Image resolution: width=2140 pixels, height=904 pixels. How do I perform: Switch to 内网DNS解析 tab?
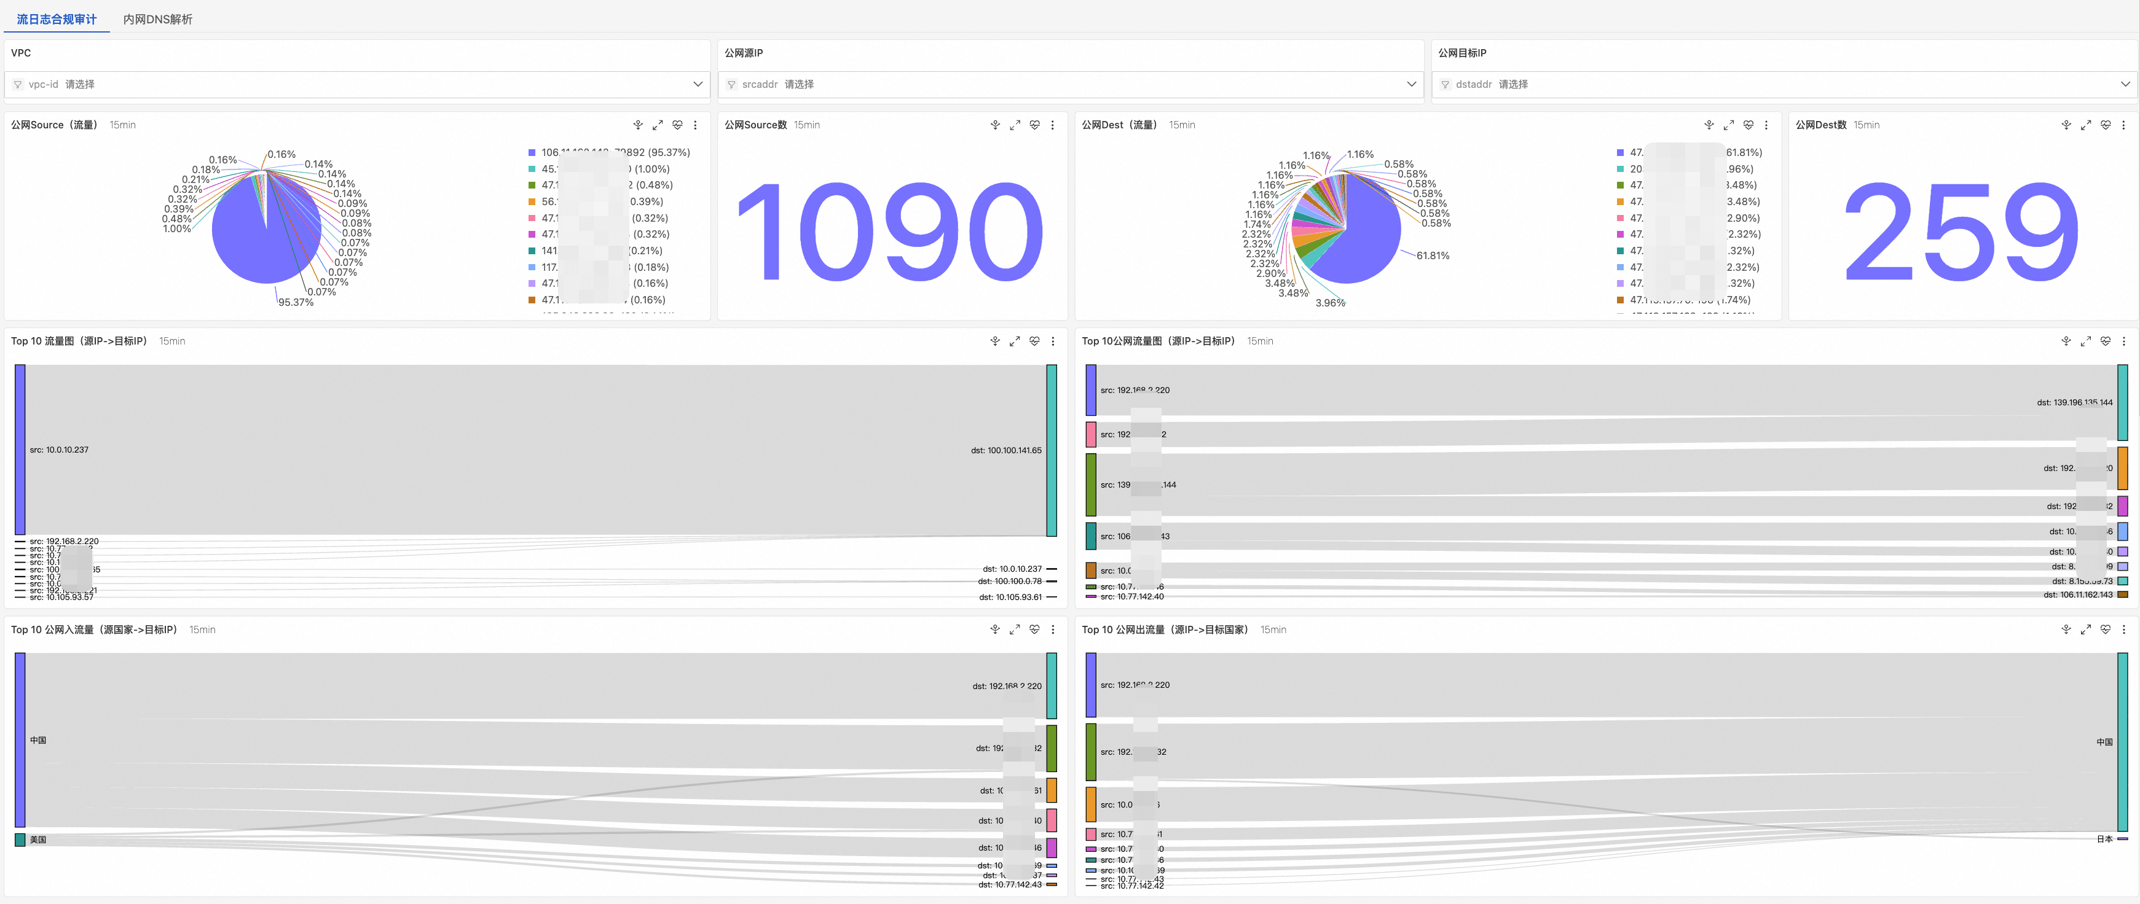pos(158,19)
